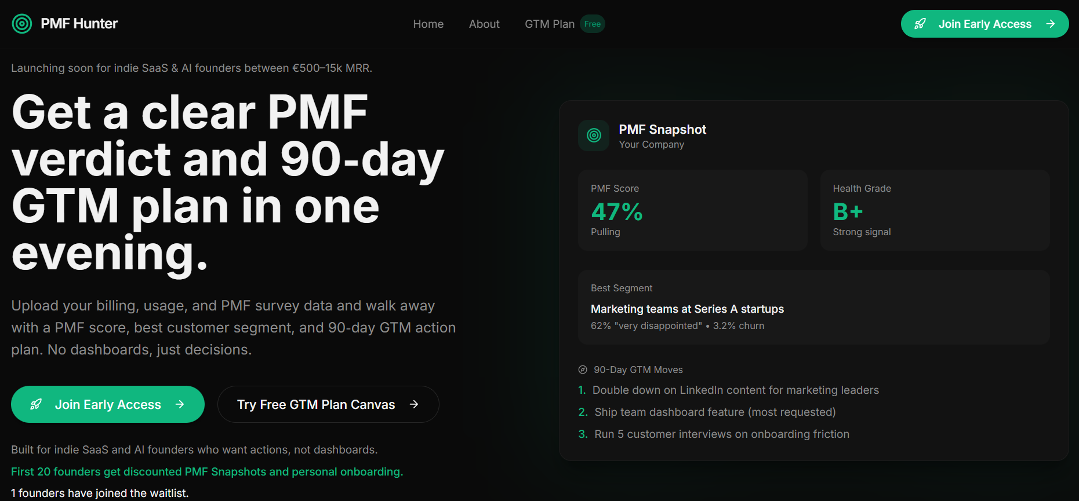Open the Home menu item
Image resolution: width=1079 pixels, height=501 pixels.
(428, 24)
